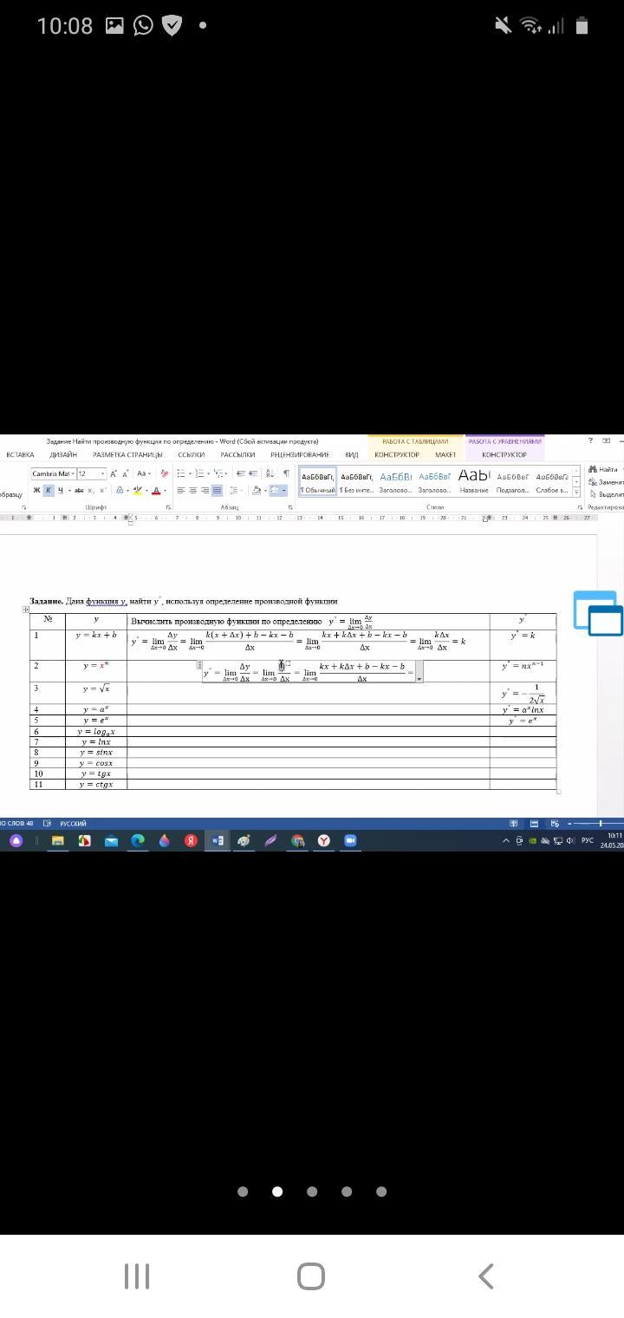The width and height of the screenshot is (624, 1318).
Task: Show paragraph marks with the pilcrow icon
Action: [x=286, y=473]
